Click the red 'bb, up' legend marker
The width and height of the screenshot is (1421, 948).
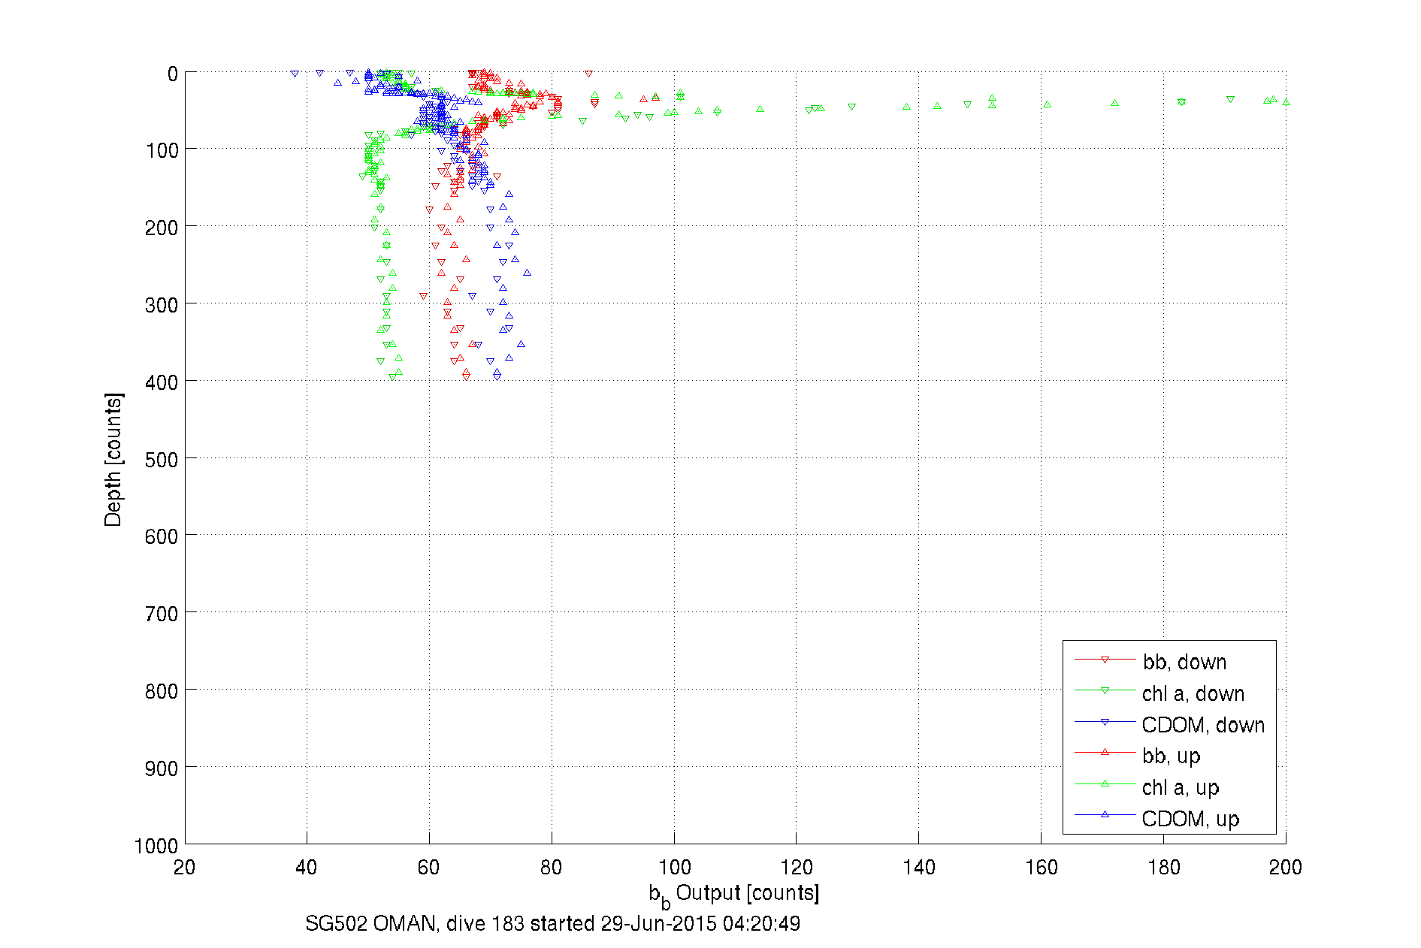tap(1105, 752)
